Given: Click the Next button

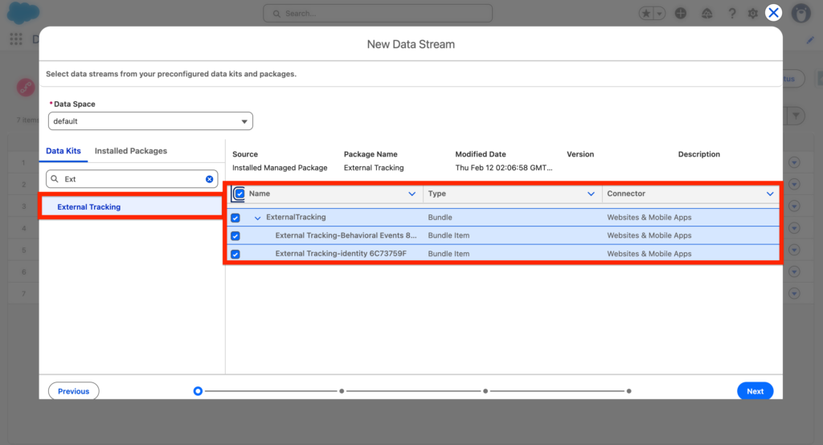Looking at the screenshot, I should [x=755, y=391].
